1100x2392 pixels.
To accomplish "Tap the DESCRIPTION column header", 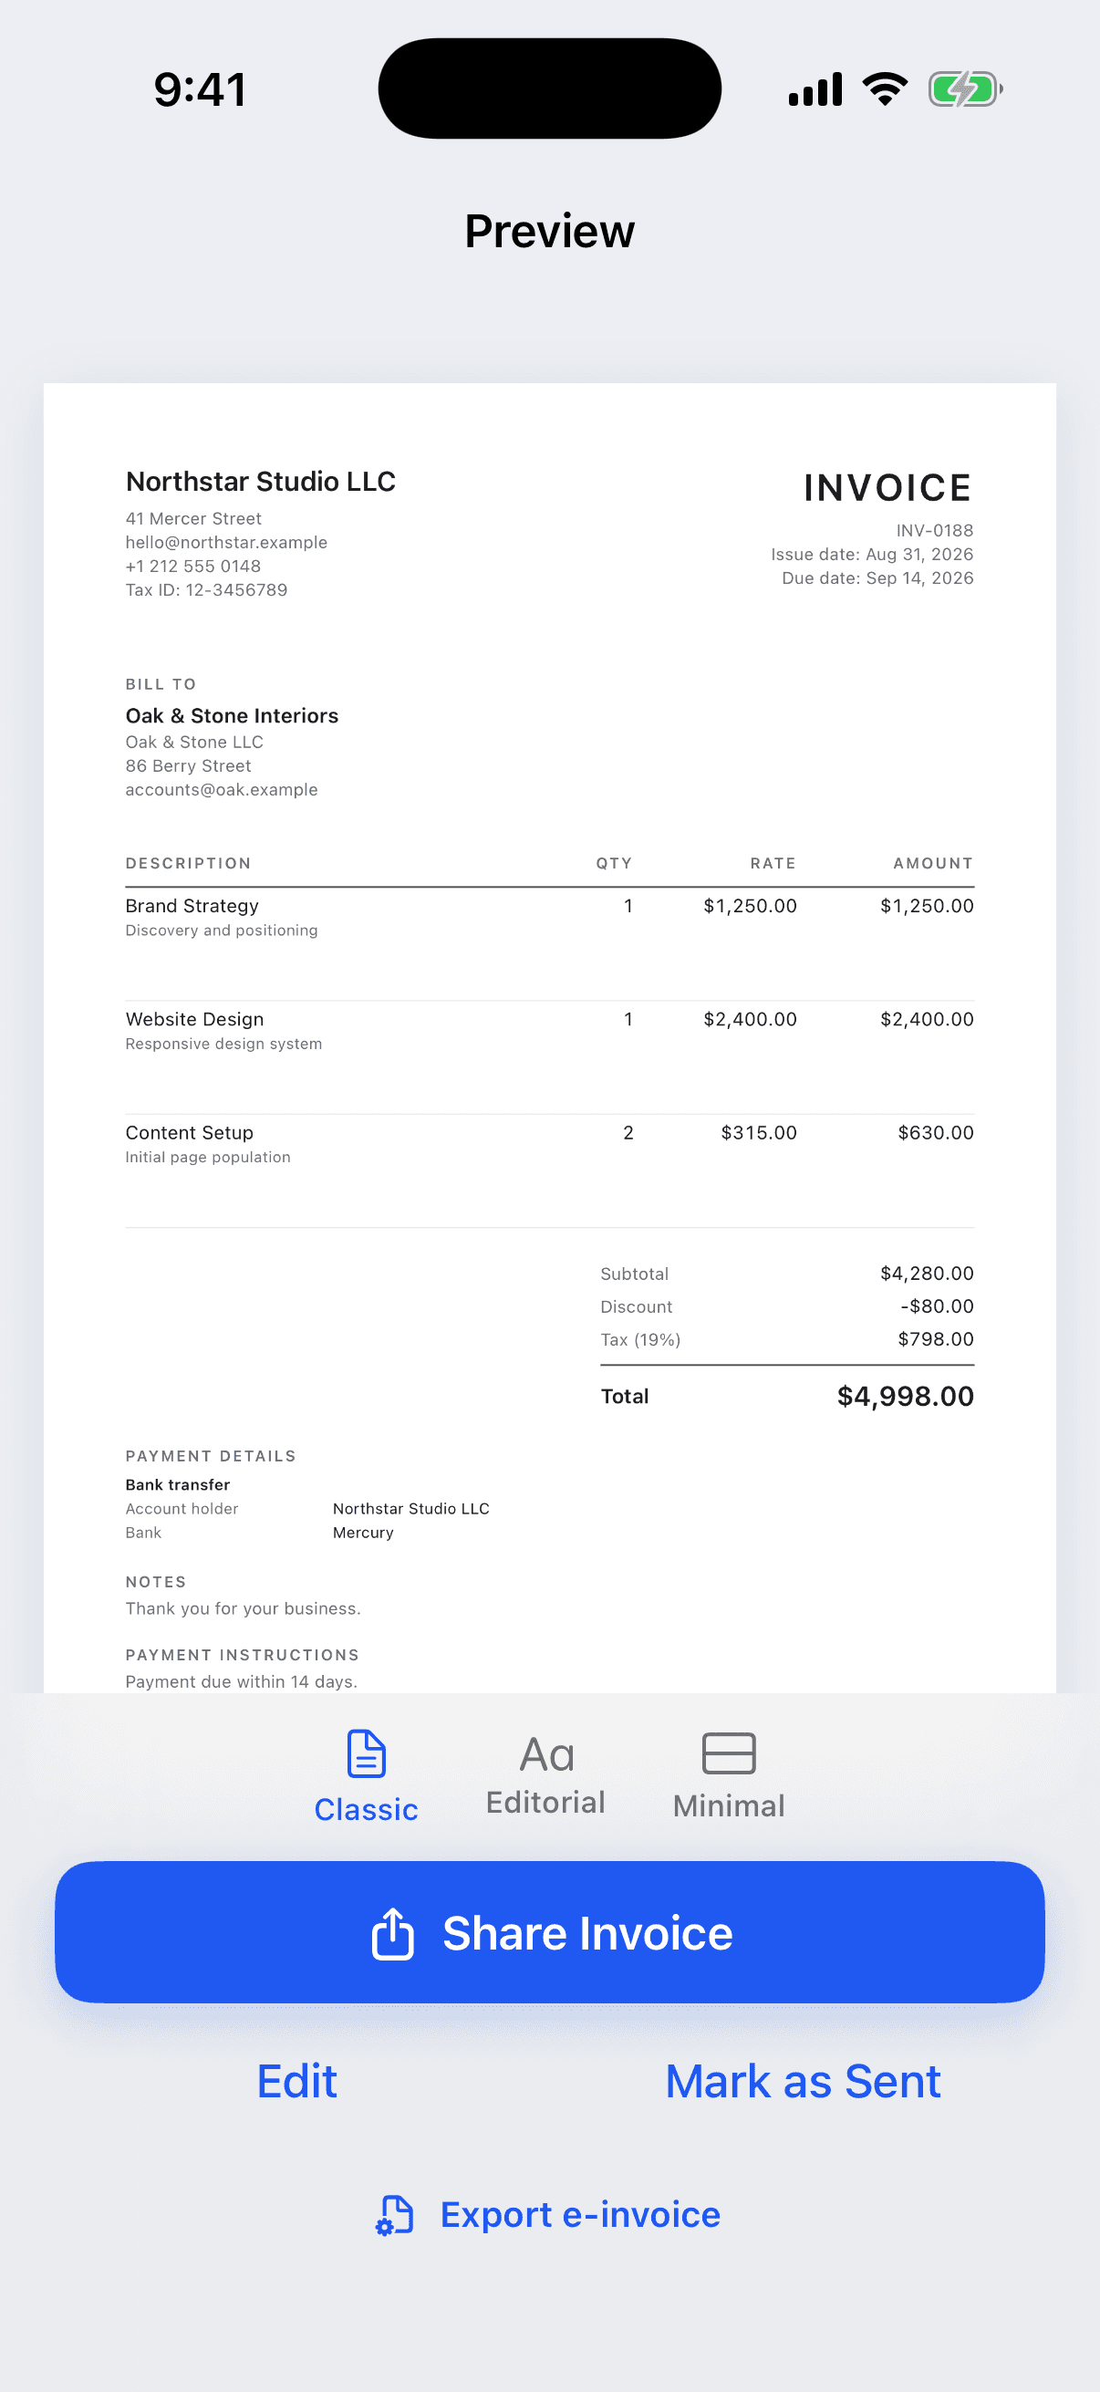I will point(189,864).
